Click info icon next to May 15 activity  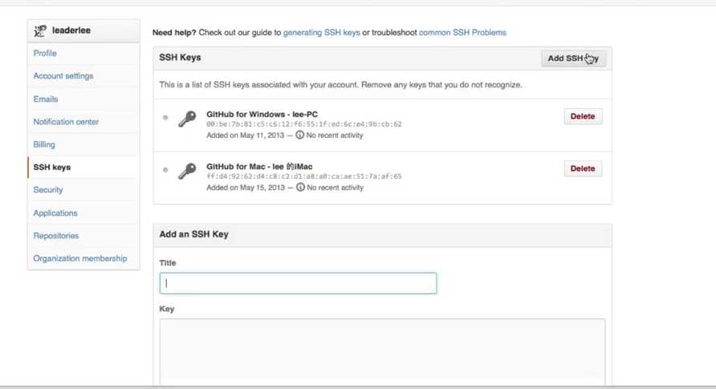coord(300,188)
